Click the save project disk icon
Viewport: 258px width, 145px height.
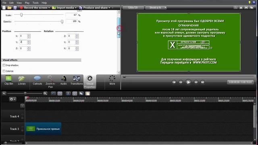(x=15, y=8)
